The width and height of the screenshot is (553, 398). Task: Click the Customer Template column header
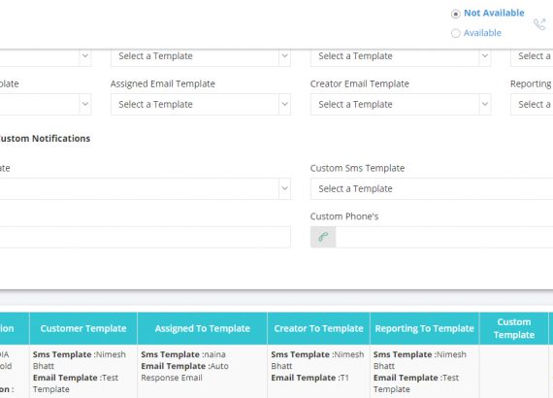[83, 328]
